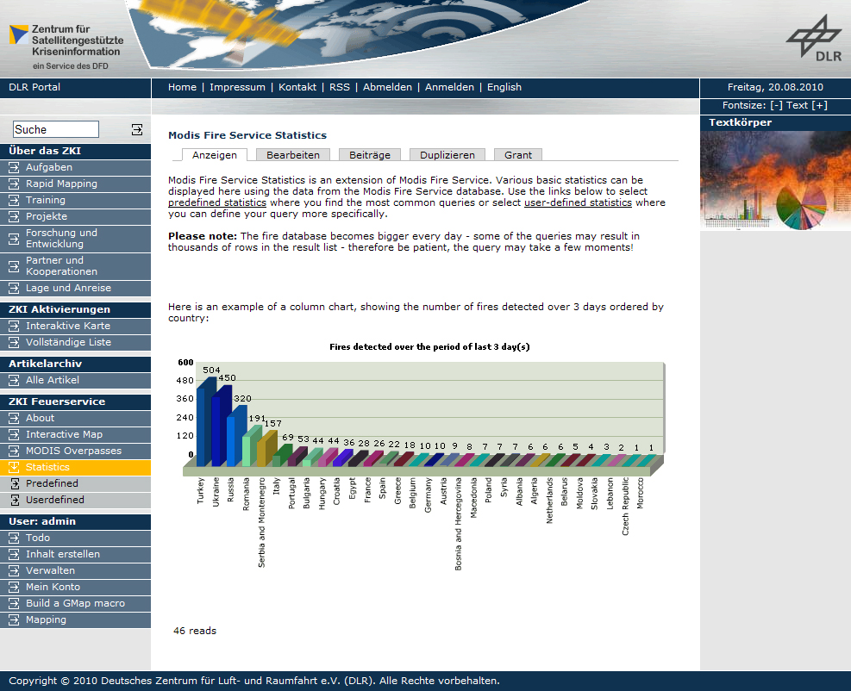Collapse the expanded Statistics menu item
The image size is (851, 691).
coord(14,468)
